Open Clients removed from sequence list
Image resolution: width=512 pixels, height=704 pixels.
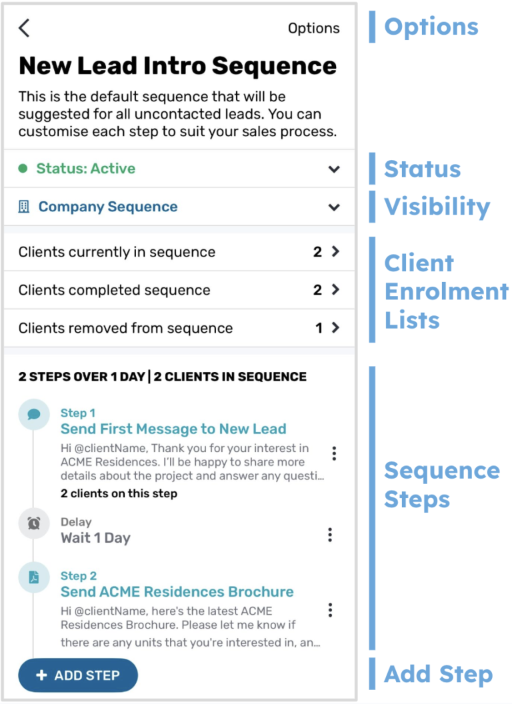[x=177, y=328]
